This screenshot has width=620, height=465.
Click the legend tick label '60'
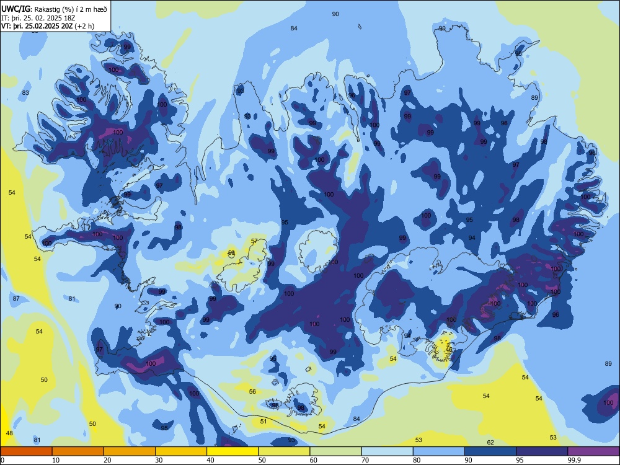tap(314, 460)
